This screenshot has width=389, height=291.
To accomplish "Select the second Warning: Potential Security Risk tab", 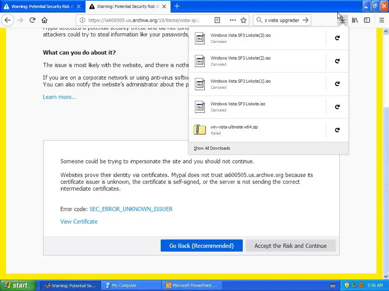I will coord(128,6).
